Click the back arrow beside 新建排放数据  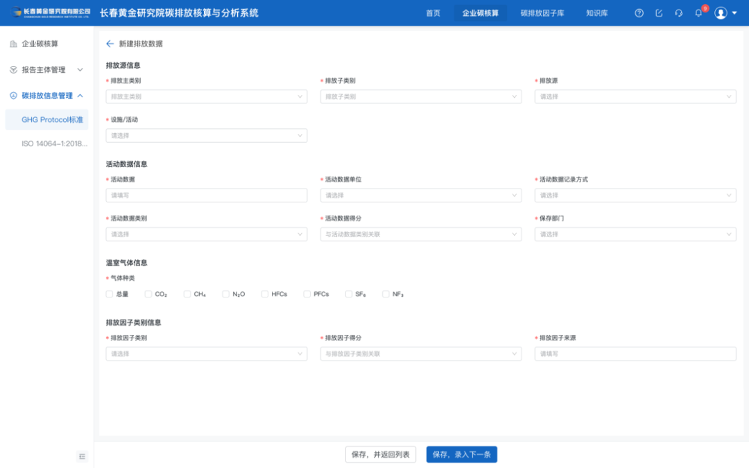point(110,44)
